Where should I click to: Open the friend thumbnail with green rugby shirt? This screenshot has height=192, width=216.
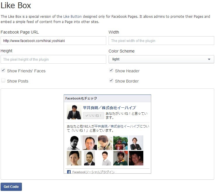coord(121,158)
